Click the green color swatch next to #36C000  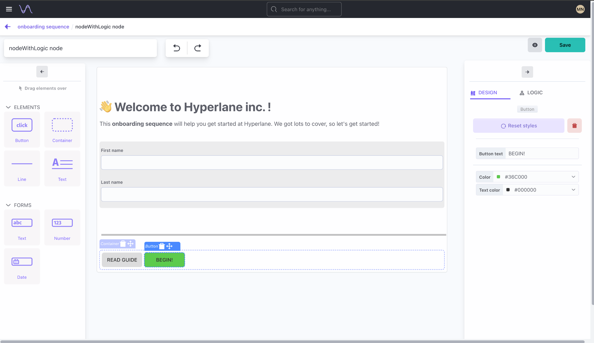click(x=499, y=177)
